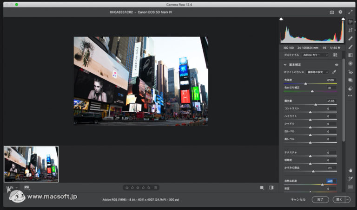Select the Color Sampler tool
This screenshot has height=210, width=357.
click(350, 178)
